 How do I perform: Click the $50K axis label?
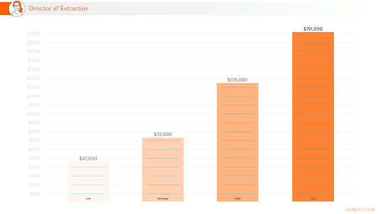34,158
